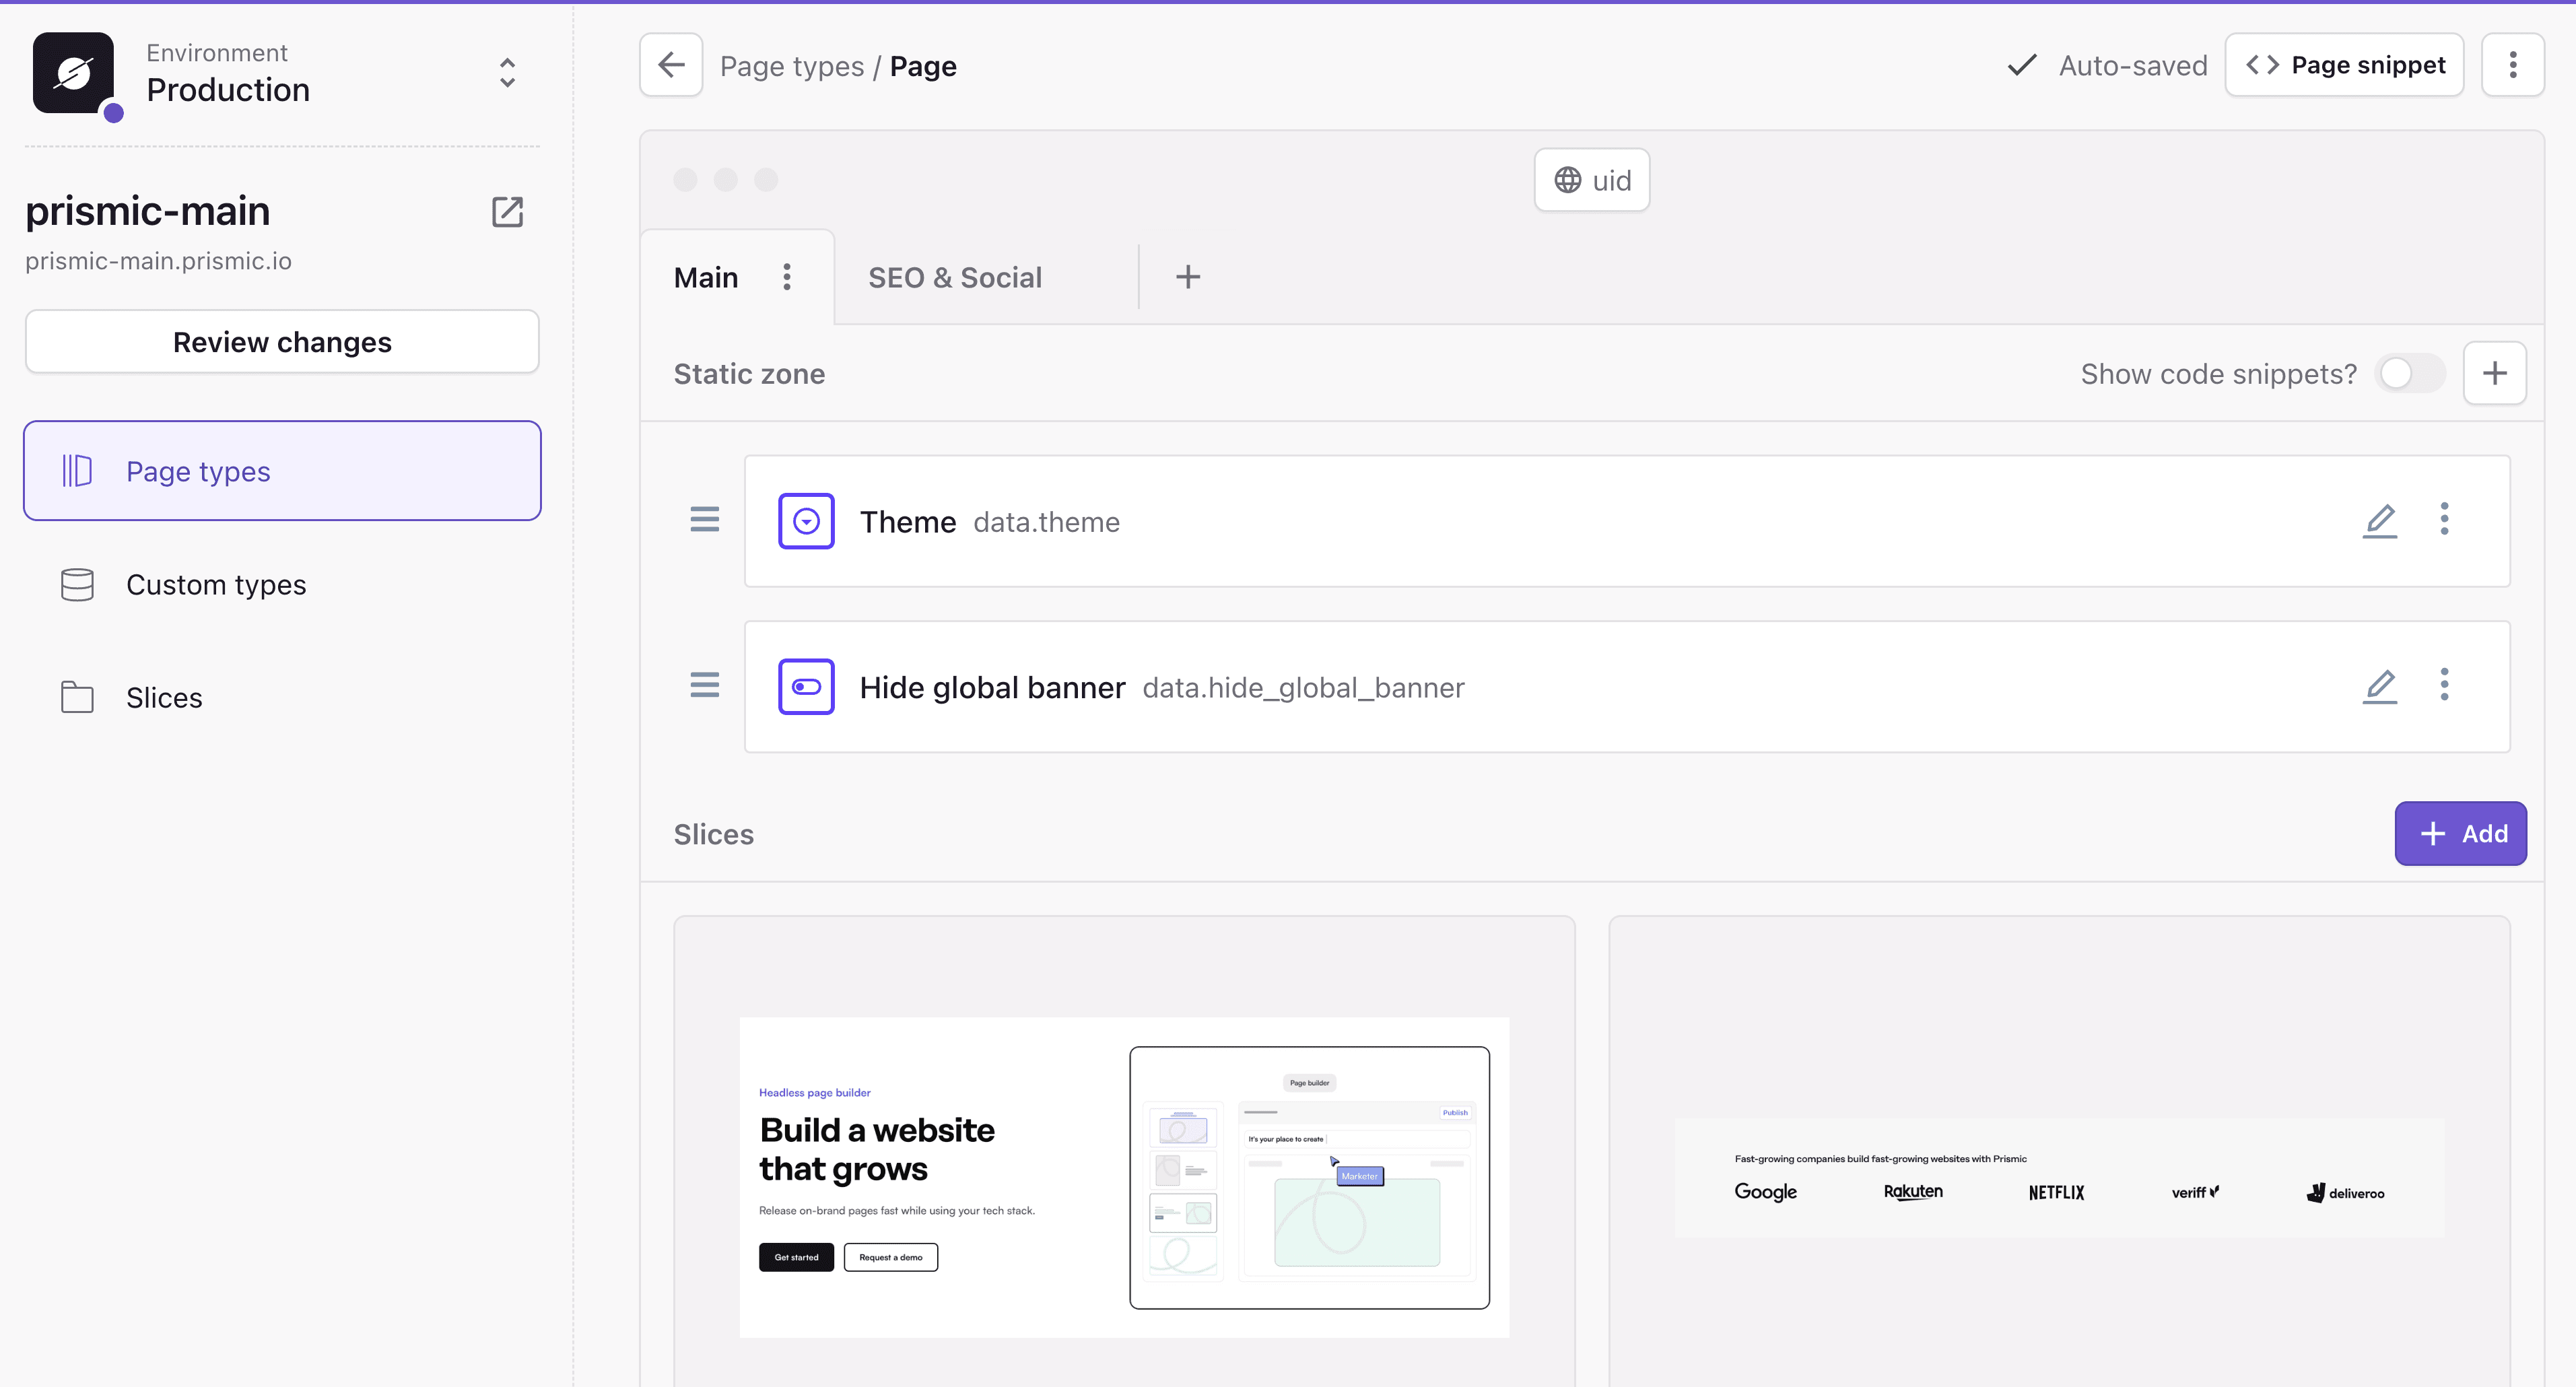The height and width of the screenshot is (1387, 2576).
Task: Switch to the SEO & Social tab
Action: [955, 277]
